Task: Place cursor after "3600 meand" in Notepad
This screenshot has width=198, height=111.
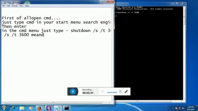Action: [x=44, y=35]
